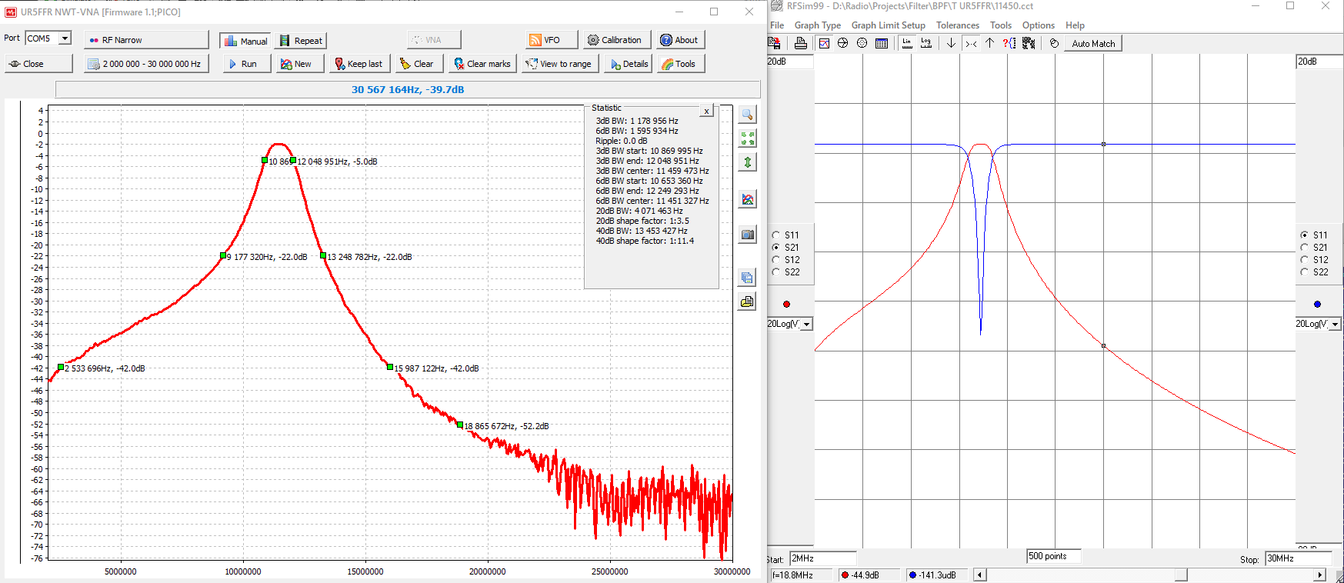1344x583 pixels.
Task: Open the table view icon in RFSim99
Action: coord(882,44)
